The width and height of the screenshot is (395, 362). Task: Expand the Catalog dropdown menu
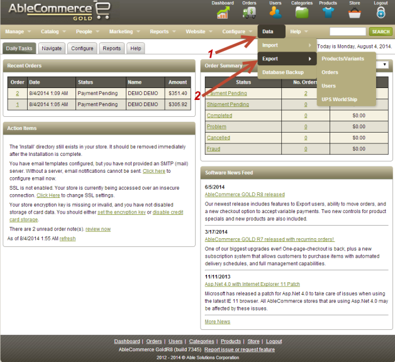(53, 31)
